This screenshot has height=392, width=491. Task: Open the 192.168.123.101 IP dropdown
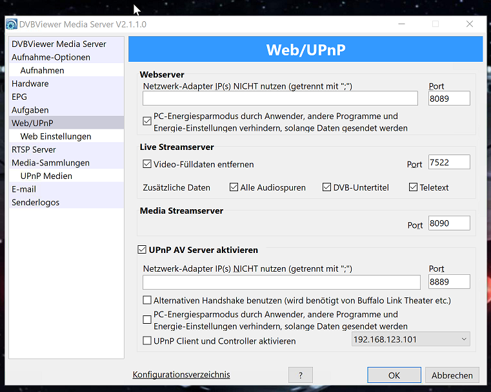coord(411,339)
